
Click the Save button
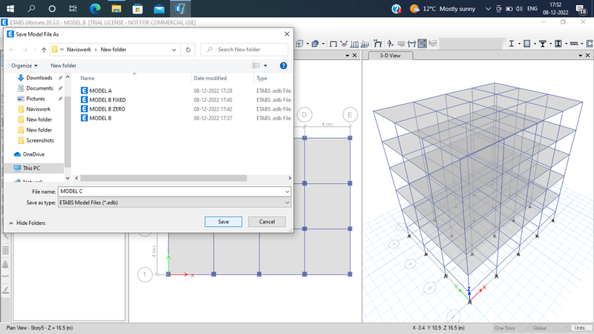tap(223, 221)
